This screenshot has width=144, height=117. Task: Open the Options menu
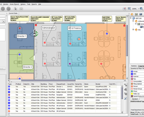tap(23, 4)
